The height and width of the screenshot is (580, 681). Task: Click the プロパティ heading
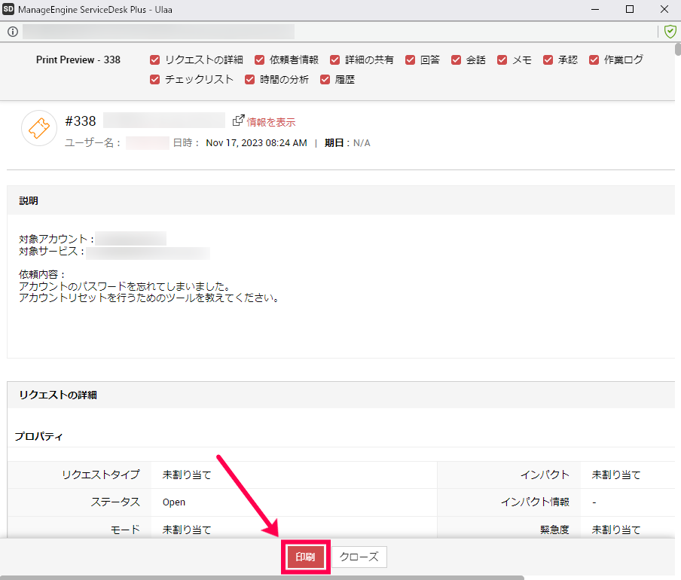pyautogui.click(x=38, y=436)
